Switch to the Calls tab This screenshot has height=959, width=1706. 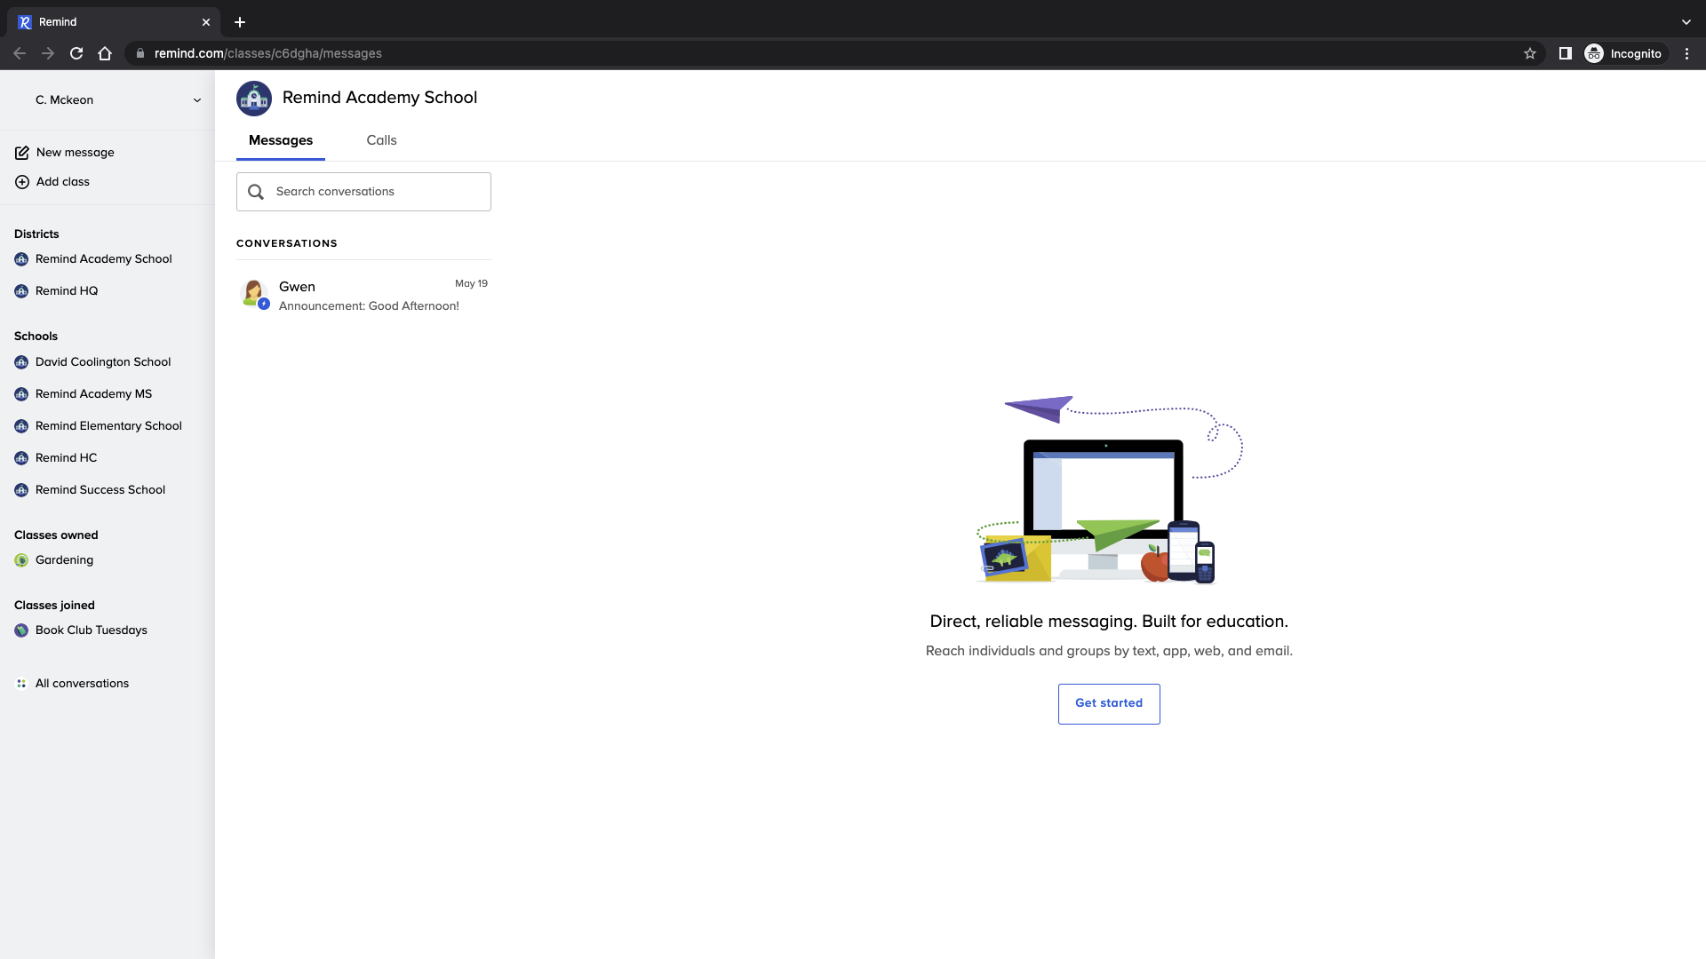pyautogui.click(x=381, y=140)
